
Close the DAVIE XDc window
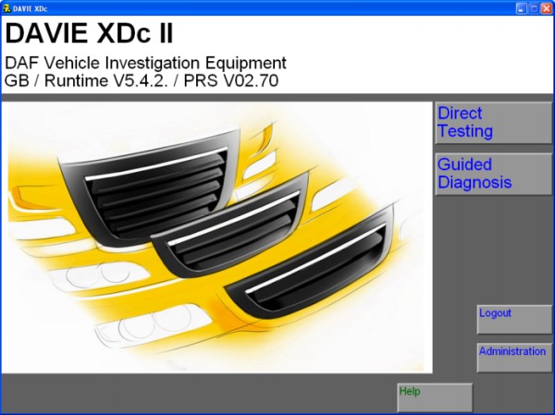pos(546,7)
